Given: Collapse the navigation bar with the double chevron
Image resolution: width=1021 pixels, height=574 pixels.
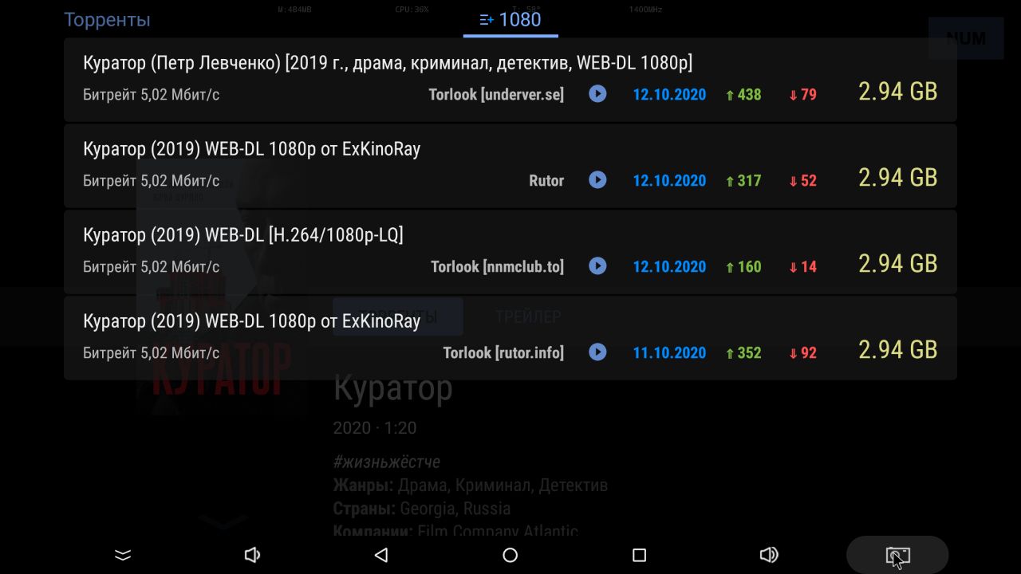Looking at the screenshot, I should (123, 555).
